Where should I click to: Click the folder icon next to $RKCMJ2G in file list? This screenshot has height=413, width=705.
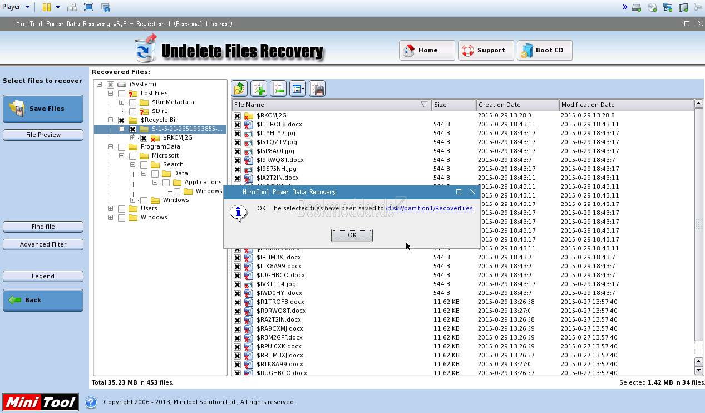point(249,115)
